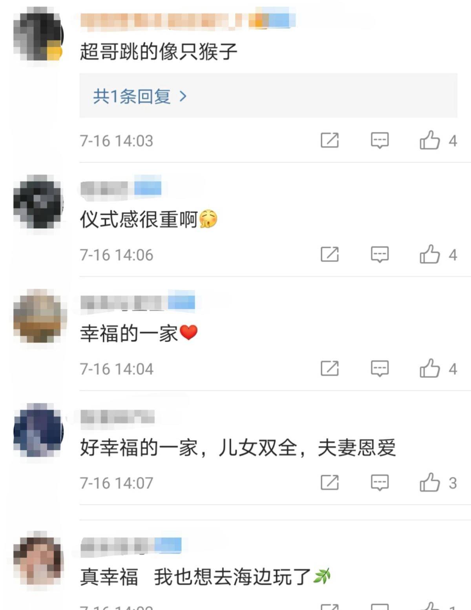The width and height of the screenshot is (471, 610).
Task: Open avatar of the 幸福的一家 commenter
Action: click(38, 316)
